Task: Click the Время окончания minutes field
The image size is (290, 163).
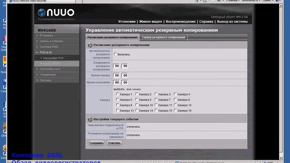Action: pyautogui.click(x=125, y=82)
